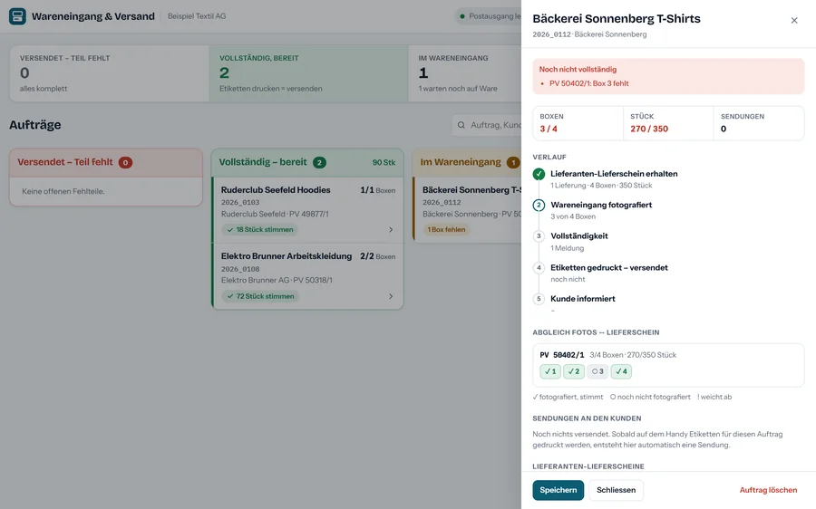Click the green check icon at Lieferanten-Lieferschein erhalten

tap(539, 174)
